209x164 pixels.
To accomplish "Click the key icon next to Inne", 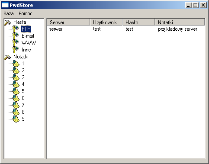I will click(16, 50).
